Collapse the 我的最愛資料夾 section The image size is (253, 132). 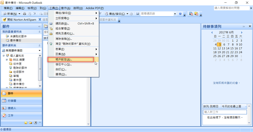39,32
